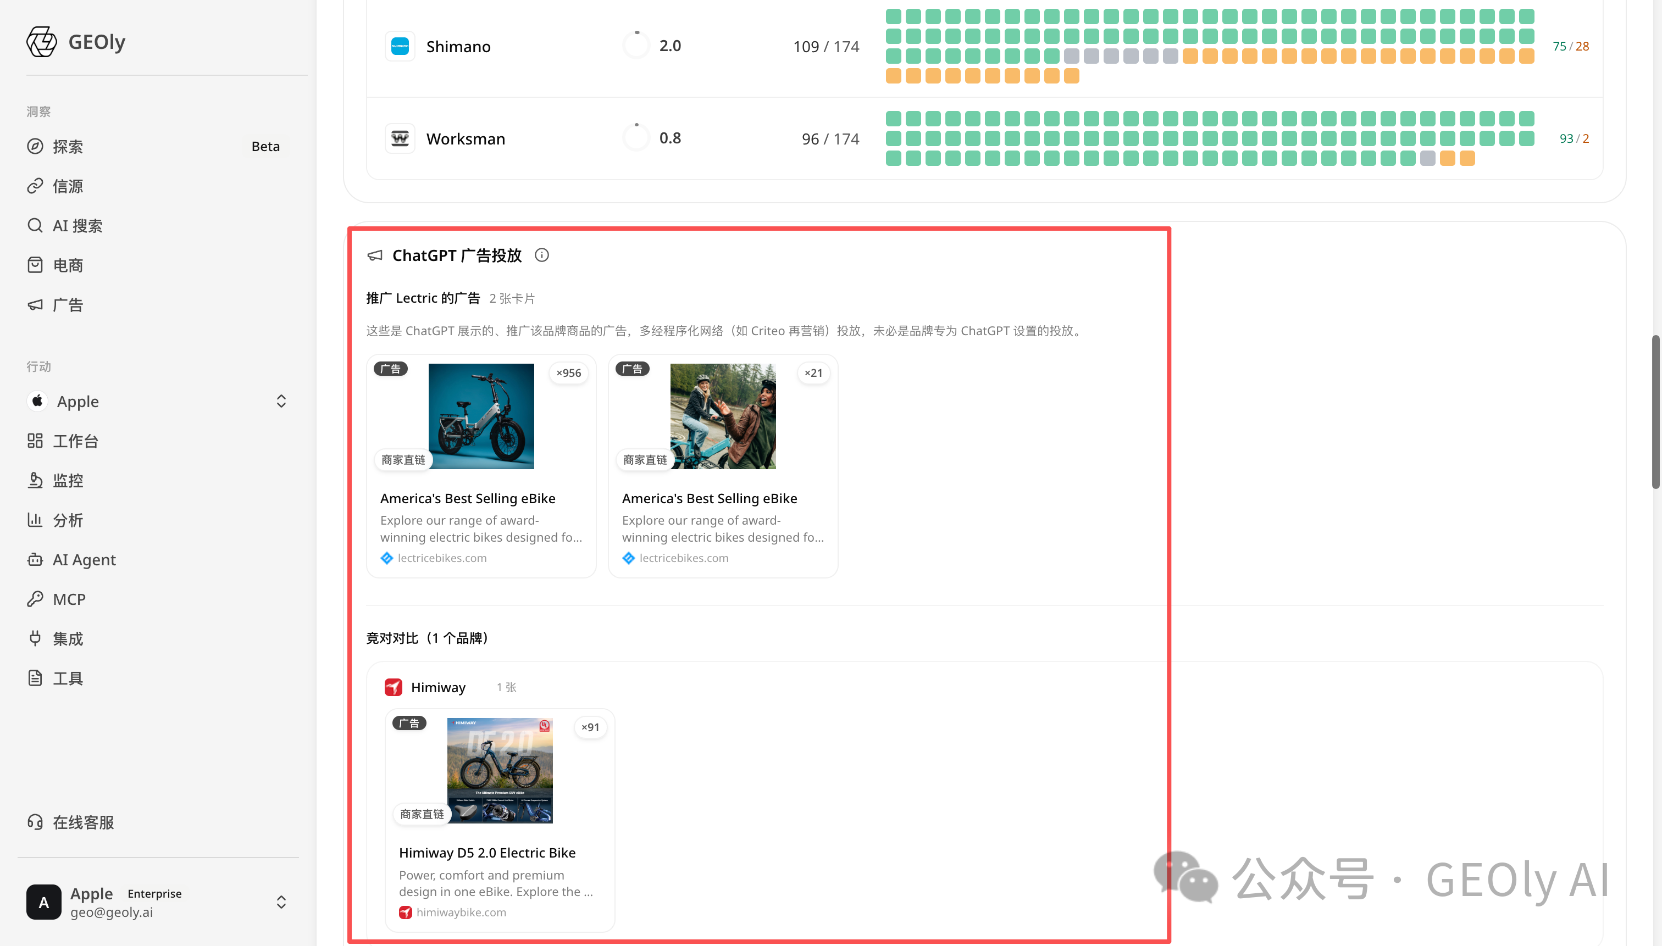Click the Worksman brand name

point(466,139)
